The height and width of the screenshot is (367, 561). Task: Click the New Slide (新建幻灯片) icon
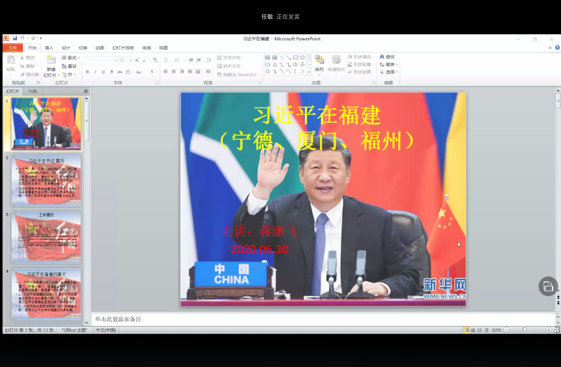pyautogui.click(x=51, y=61)
